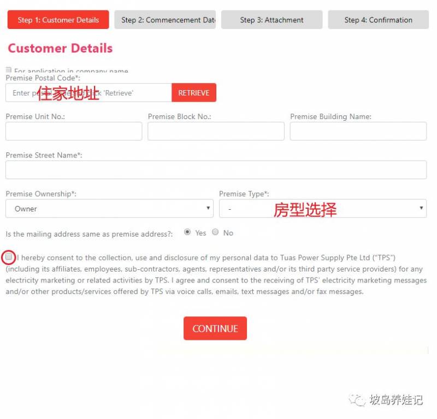Switch to Step 1: Customer Details tab
Image resolution: width=437 pixels, height=419 pixels.
pos(58,20)
